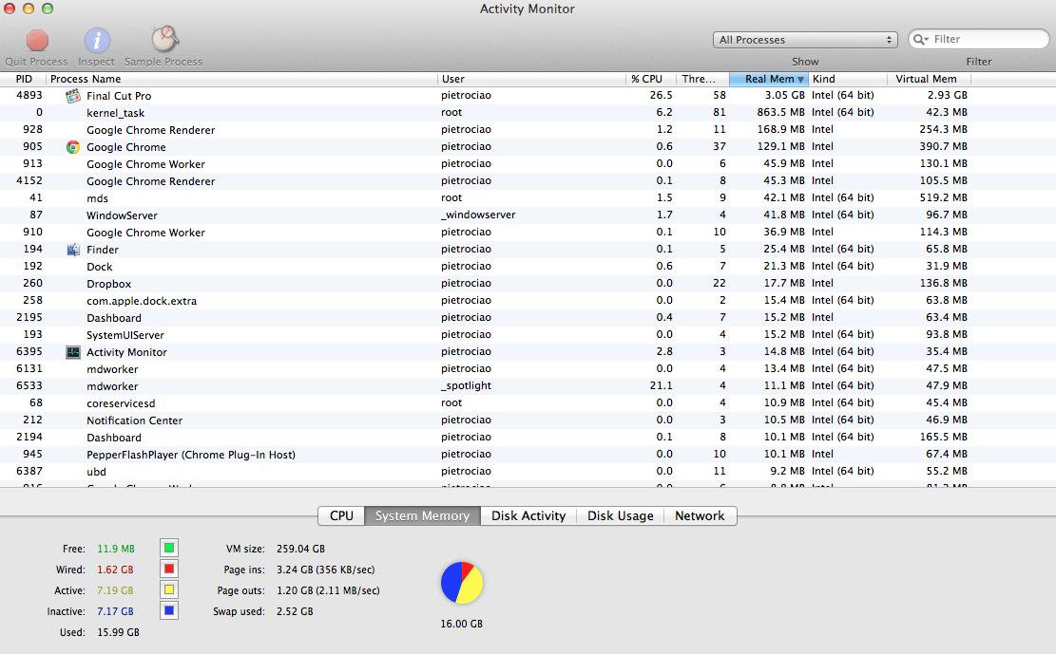The width and height of the screenshot is (1056, 654).
Task: Click the Inspect info icon
Action: [x=97, y=41]
